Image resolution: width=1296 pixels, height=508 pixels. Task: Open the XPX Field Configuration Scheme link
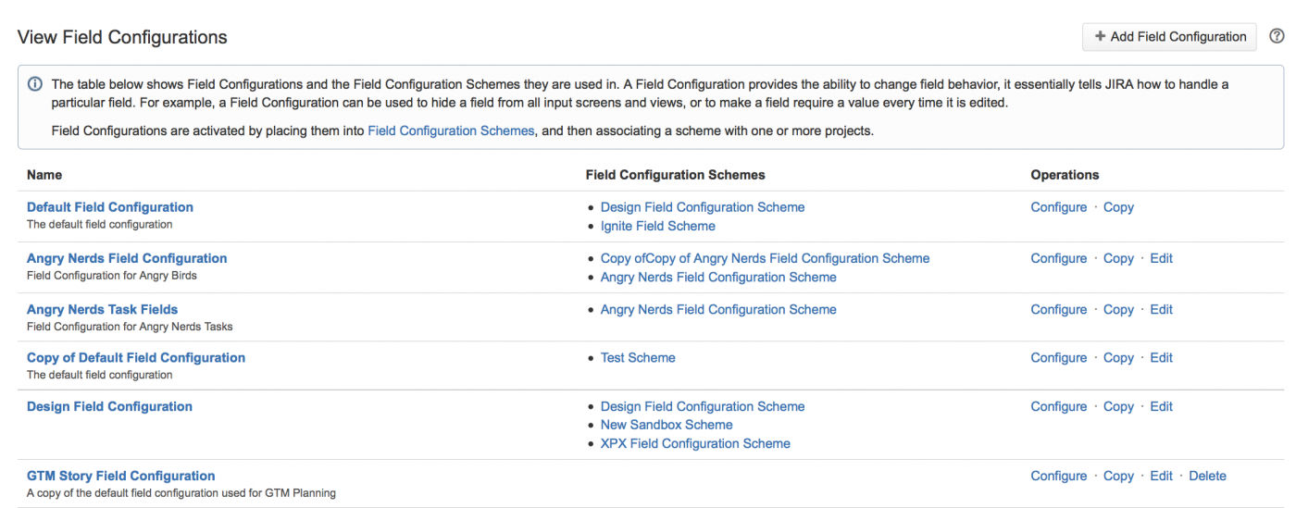[695, 443]
